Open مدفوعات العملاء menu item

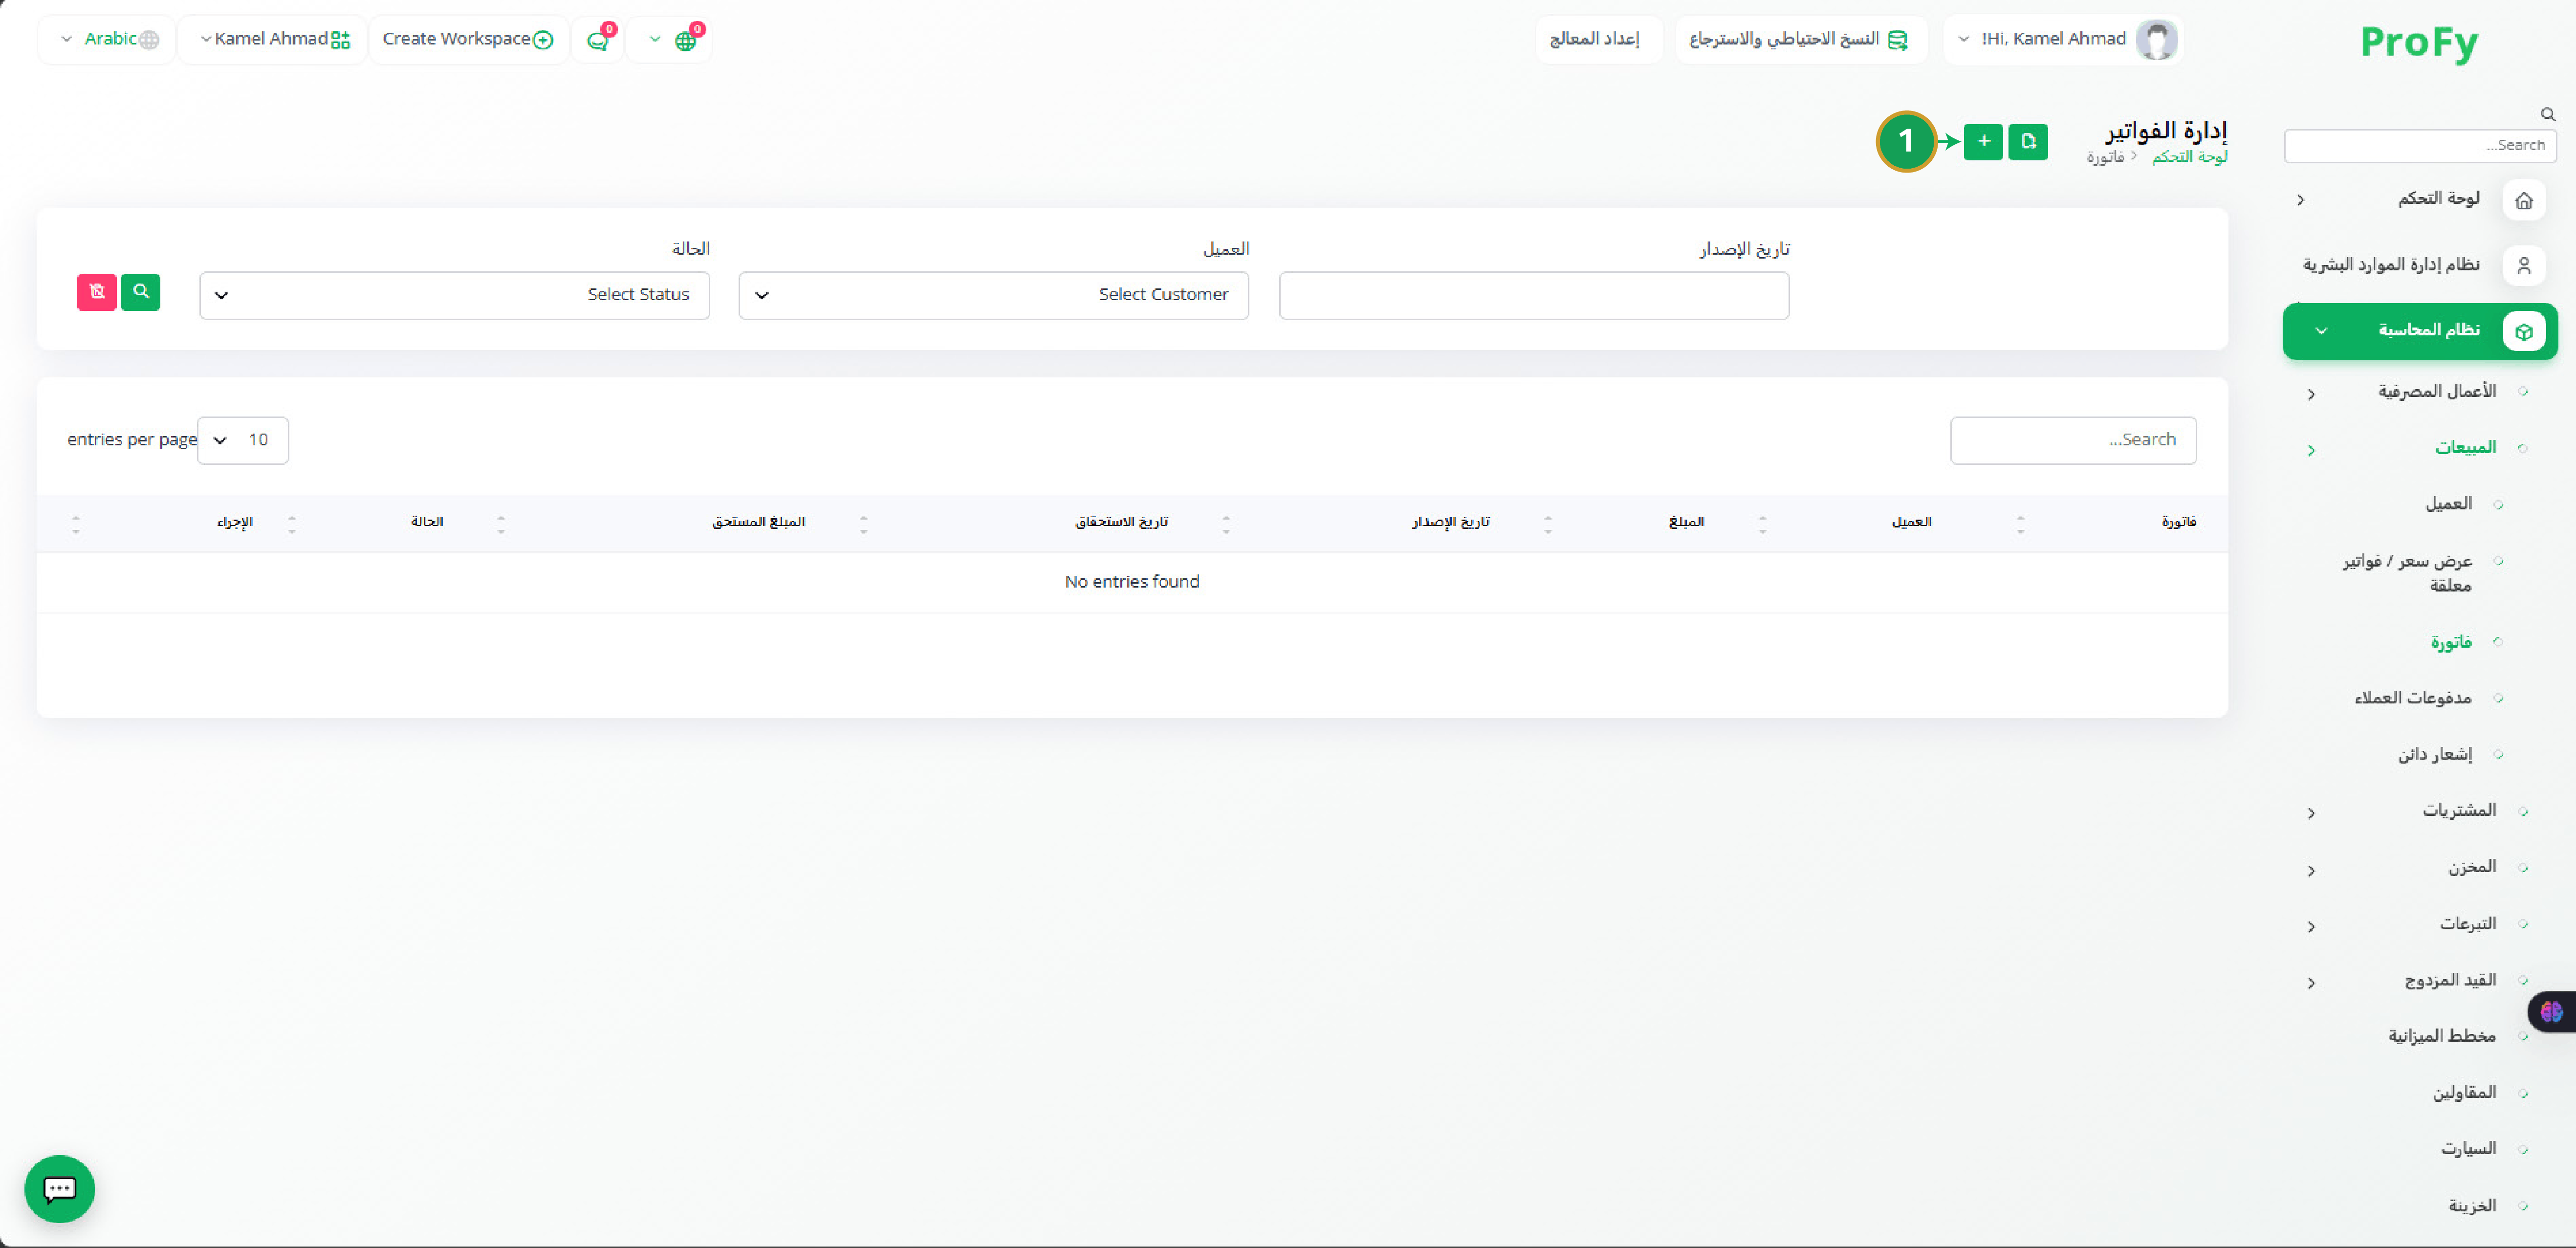pyautogui.click(x=2413, y=698)
